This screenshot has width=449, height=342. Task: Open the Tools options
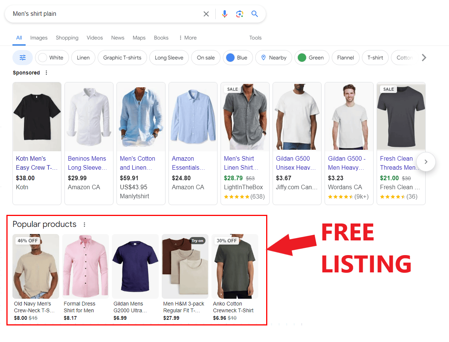(x=255, y=38)
